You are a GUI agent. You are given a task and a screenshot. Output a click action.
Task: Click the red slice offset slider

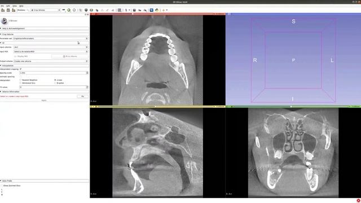pos(155,14)
